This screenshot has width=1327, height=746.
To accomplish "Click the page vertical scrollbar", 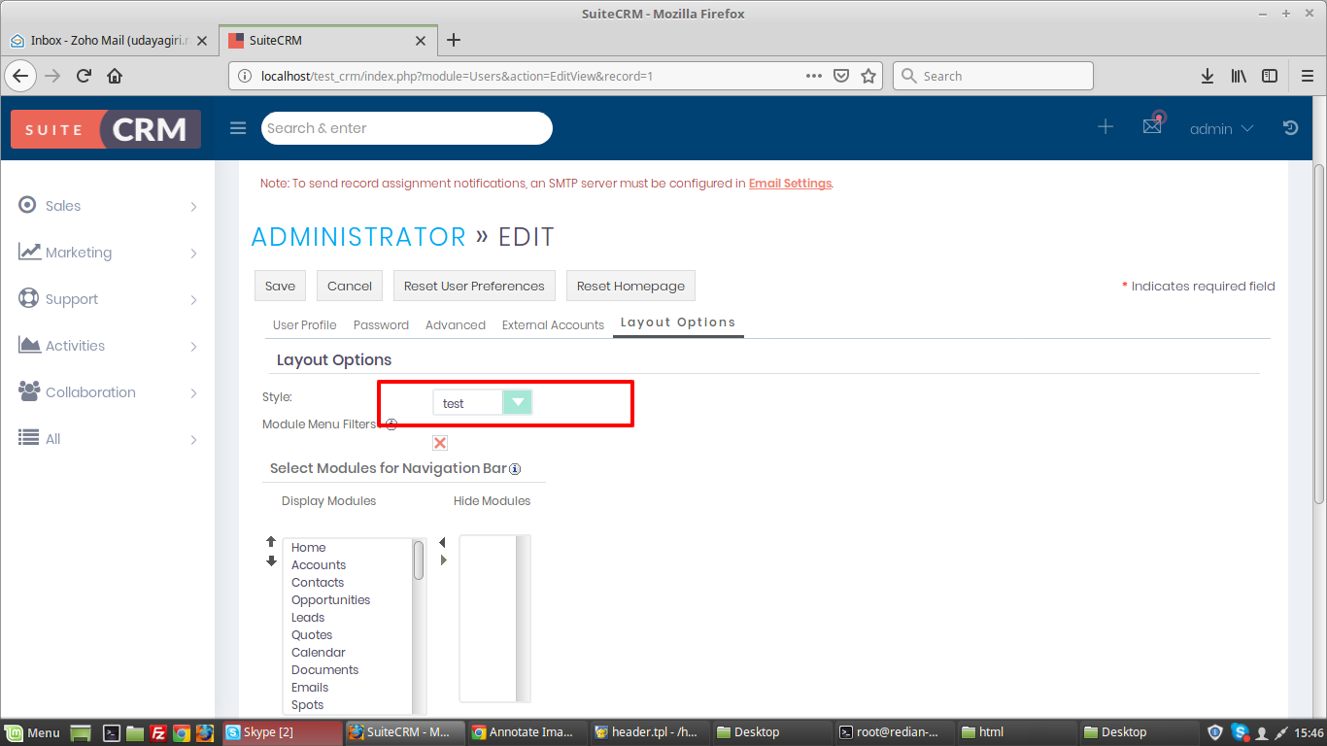I will click(1319, 335).
